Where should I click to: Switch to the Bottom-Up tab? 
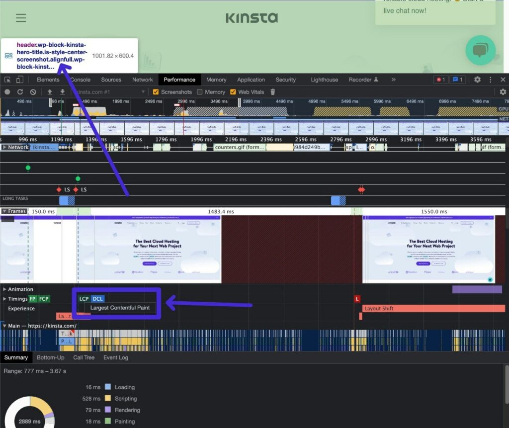coord(50,357)
